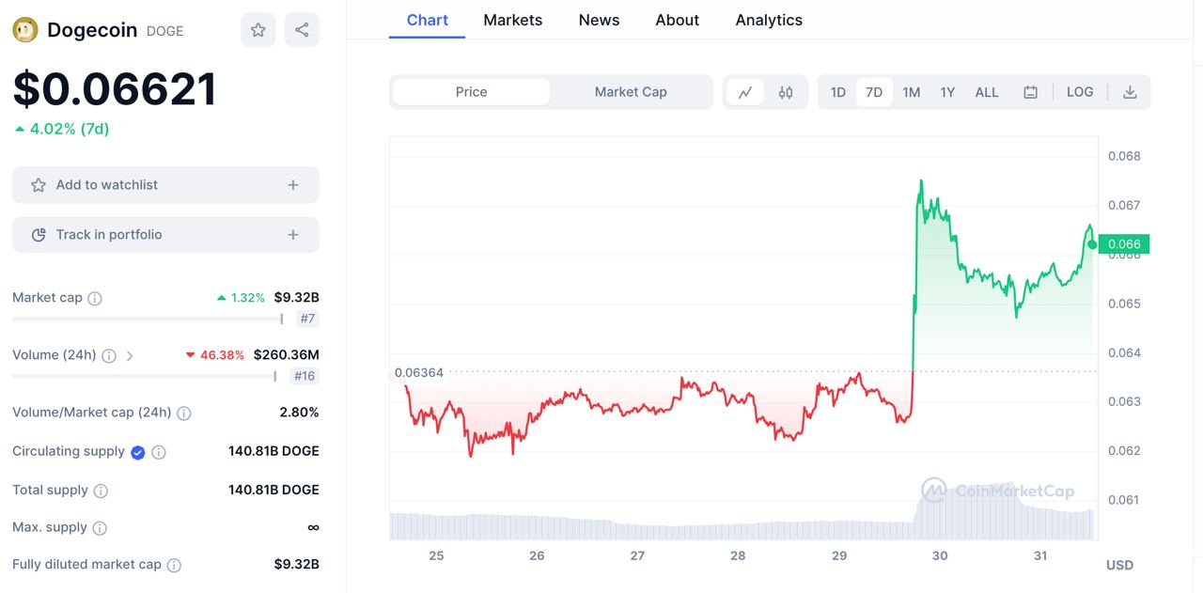
Task: Toggle LOG scale on the chart
Action: [x=1080, y=92]
